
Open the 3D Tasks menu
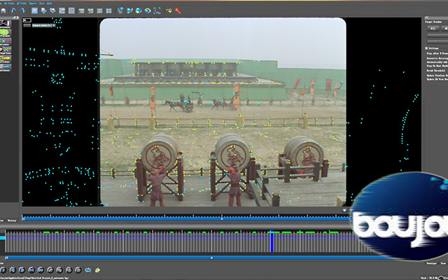22,3
